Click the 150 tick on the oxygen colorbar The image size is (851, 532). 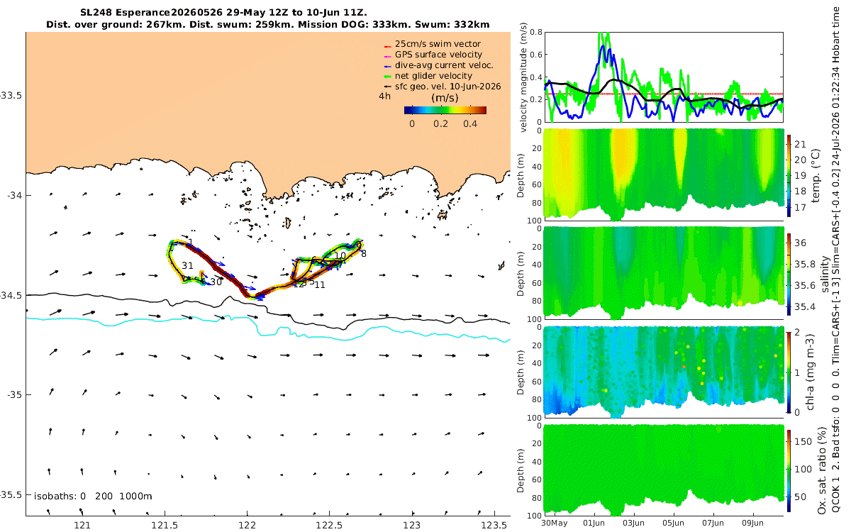pos(804,440)
